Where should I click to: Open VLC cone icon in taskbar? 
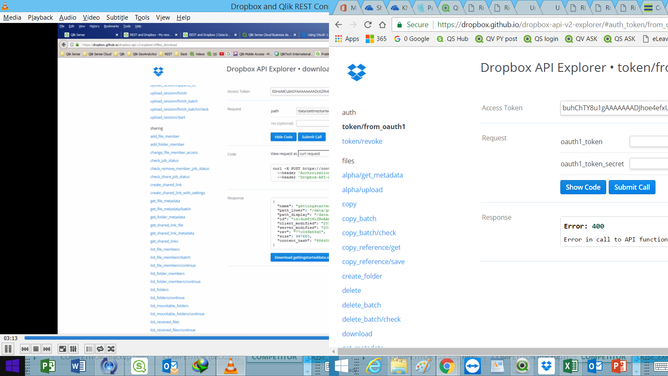coord(230,366)
